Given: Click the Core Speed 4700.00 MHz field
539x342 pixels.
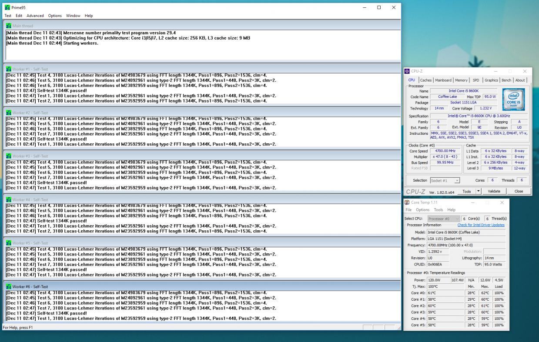Looking at the screenshot, I should point(445,151).
